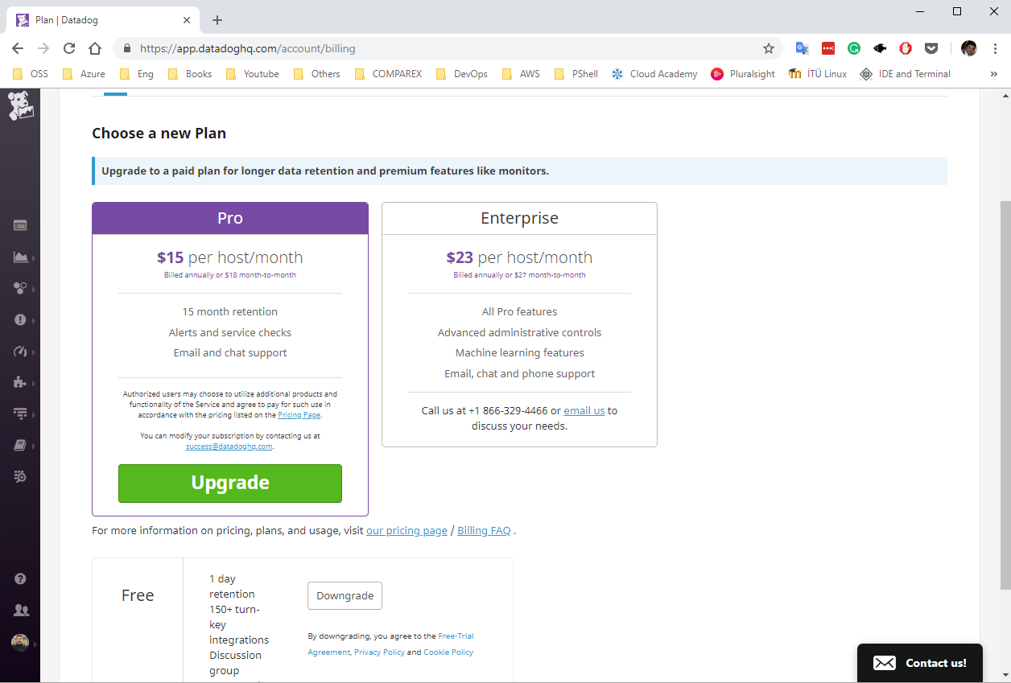The width and height of the screenshot is (1011, 683).
Task: Show hidden bookmarks with the overflow chevron
Action: point(994,74)
